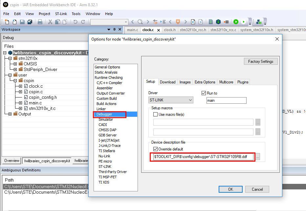The height and width of the screenshot is (211, 306).
Task: Collapse the fwlibraries_cspin_discoverykit project node
Action: [5, 53]
